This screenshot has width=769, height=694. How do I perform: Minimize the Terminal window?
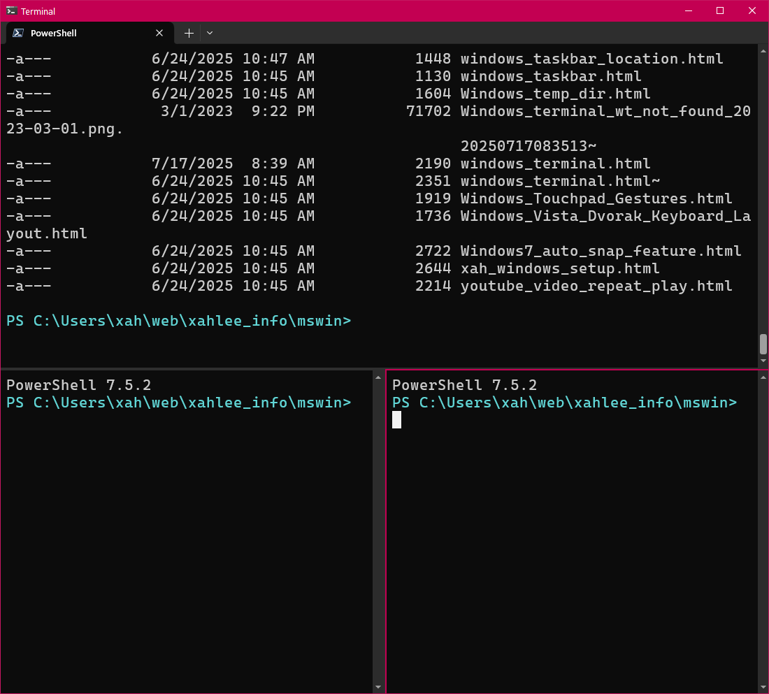point(689,10)
